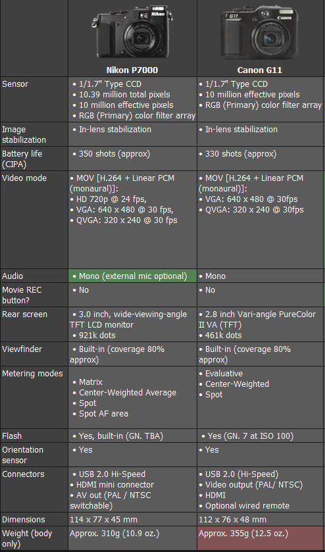Viewport: 325px width, 552px height.
Task: Click 'VGA: 640 x 480 @ 30 fps,' in Nikon column
Action: coord(126,210)
